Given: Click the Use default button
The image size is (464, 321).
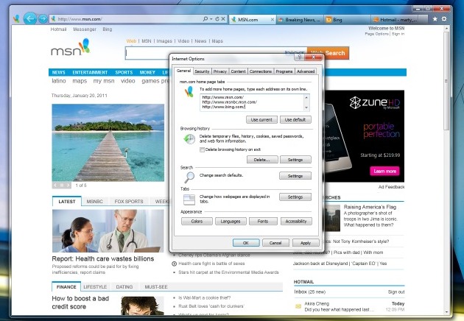Looking at the screenshot, I should [x=295, y=120].
